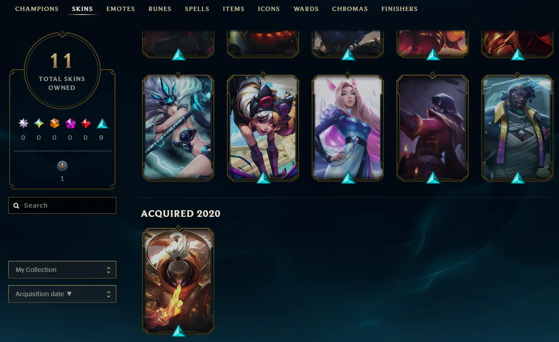Click the red gem tier icon

pos(86,123)
